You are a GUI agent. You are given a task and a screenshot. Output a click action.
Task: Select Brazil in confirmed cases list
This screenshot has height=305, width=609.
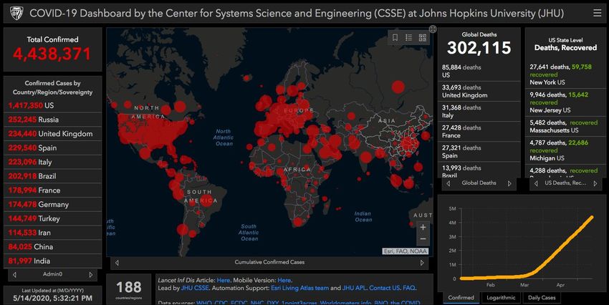[x=53, y=176]
